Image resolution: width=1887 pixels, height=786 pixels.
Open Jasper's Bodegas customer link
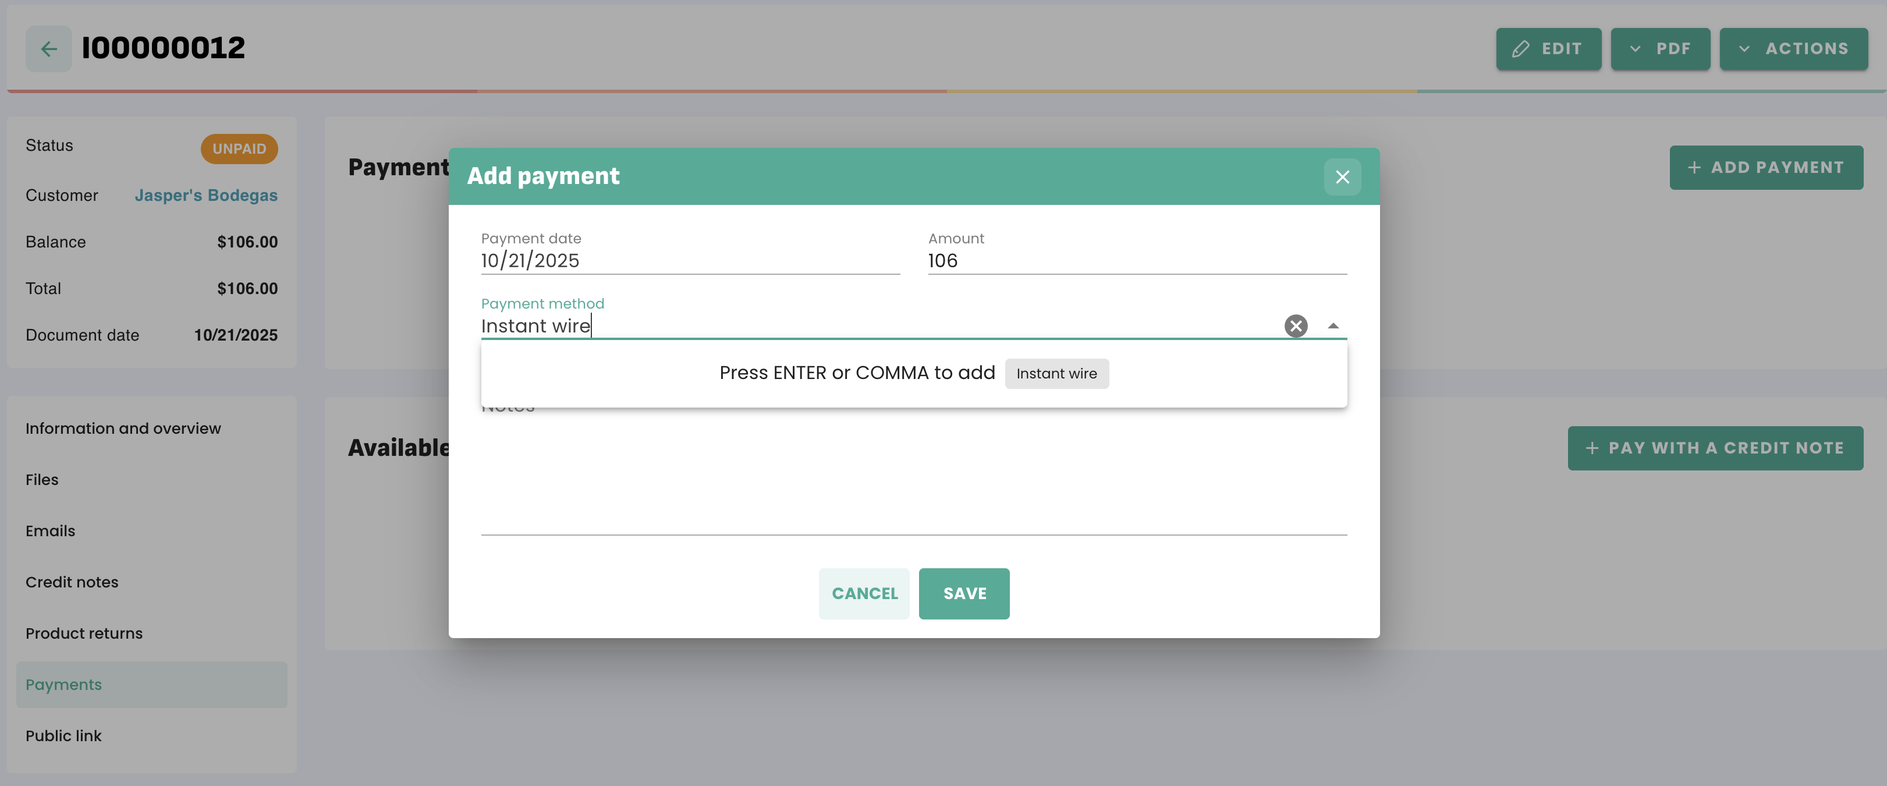(x=206, y=196)
